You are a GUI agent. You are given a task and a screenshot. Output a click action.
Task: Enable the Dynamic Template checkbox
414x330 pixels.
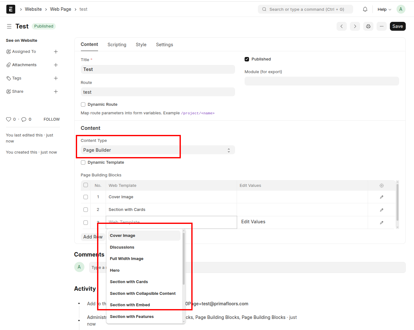(x=83, y=162)
